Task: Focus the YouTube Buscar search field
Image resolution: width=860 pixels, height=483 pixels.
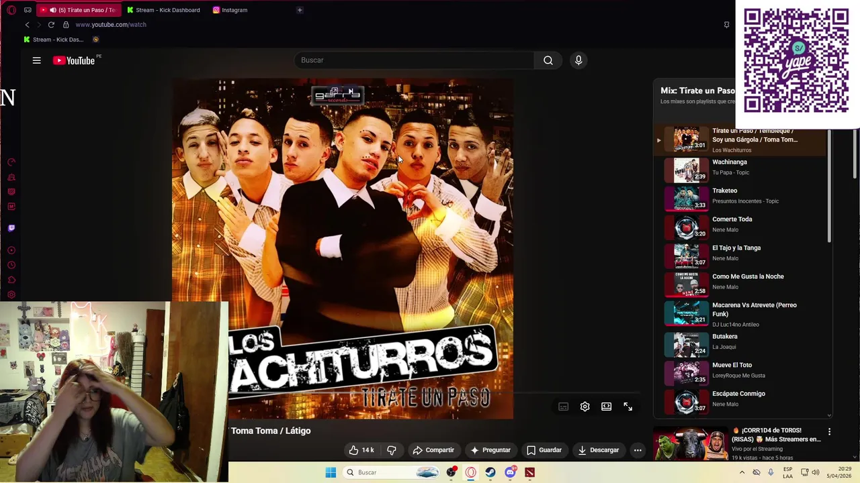Action: pos(415,60)
